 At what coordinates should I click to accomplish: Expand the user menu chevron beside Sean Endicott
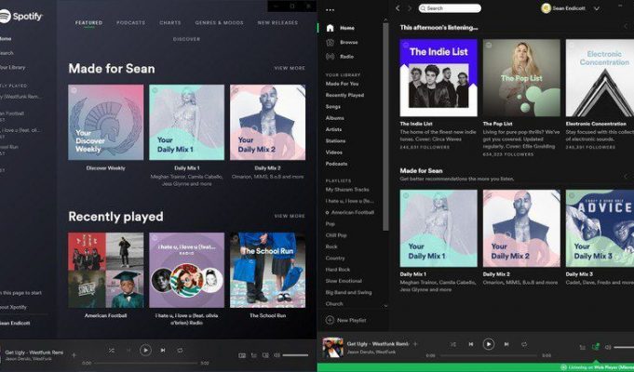[597, 8]
